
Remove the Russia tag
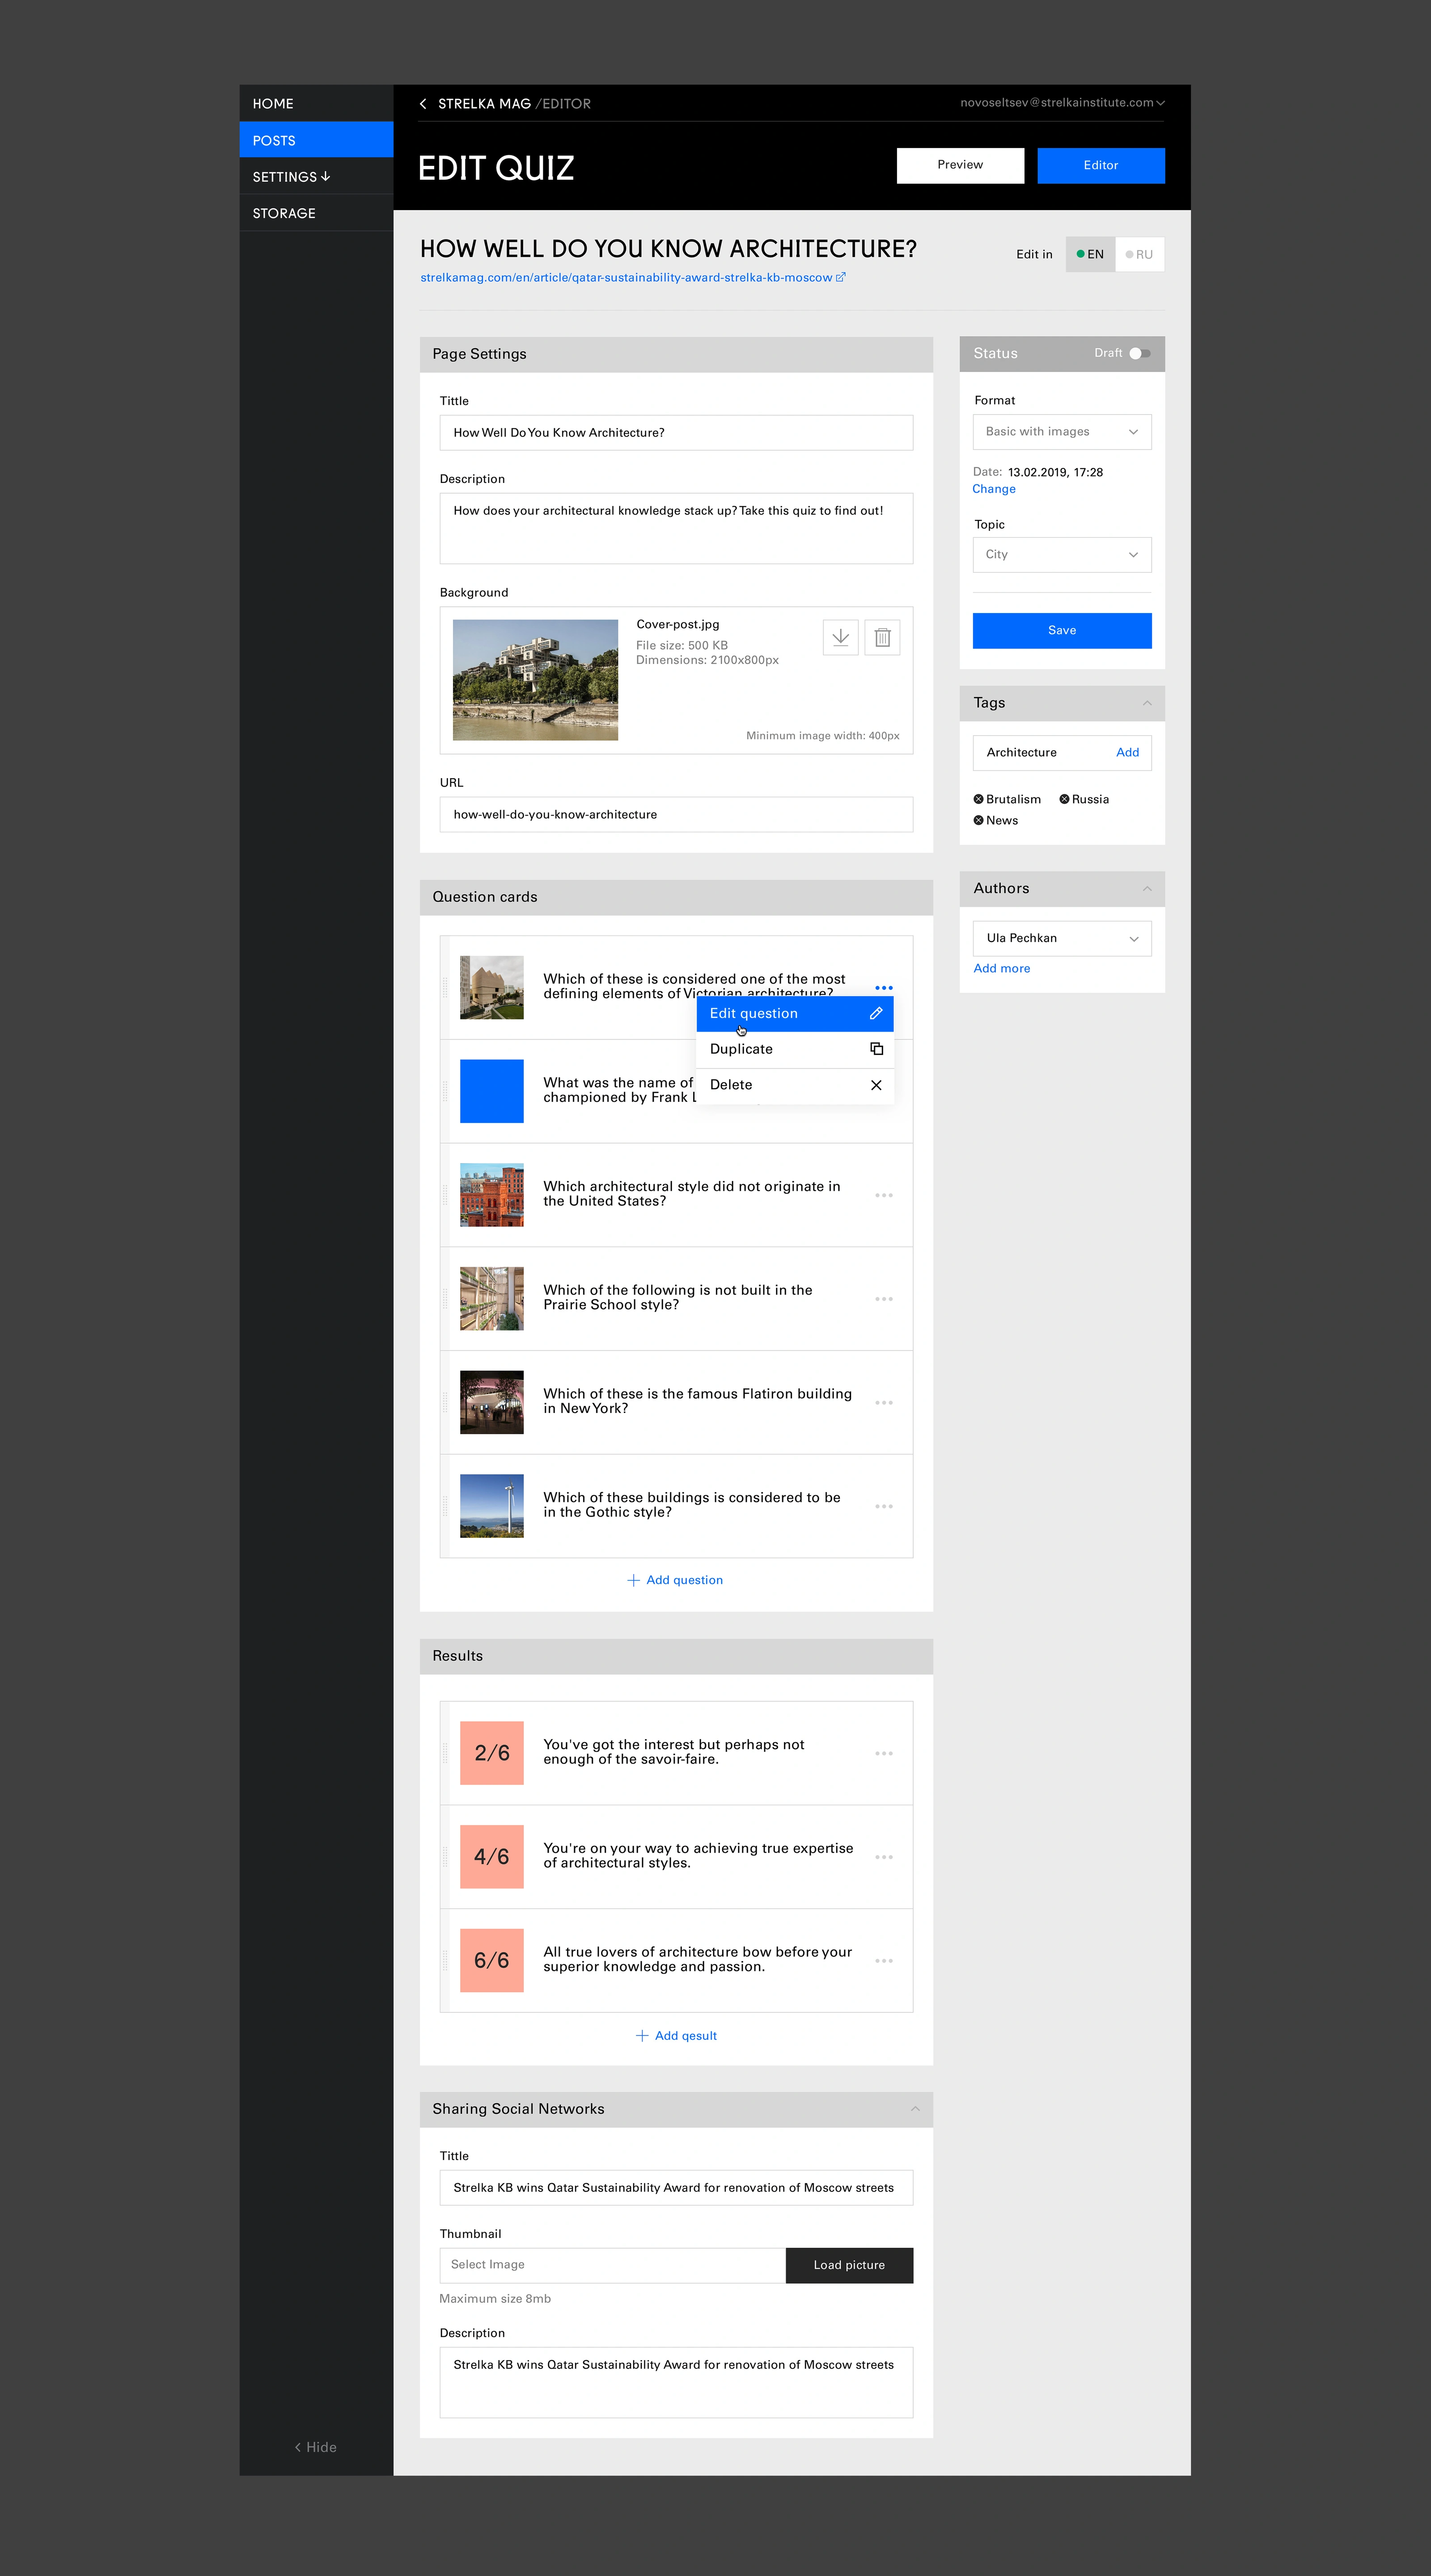1064,799
